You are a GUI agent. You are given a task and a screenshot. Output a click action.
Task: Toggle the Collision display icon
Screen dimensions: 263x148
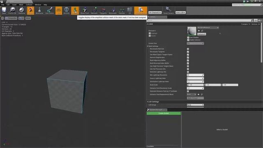coord(75,10)
